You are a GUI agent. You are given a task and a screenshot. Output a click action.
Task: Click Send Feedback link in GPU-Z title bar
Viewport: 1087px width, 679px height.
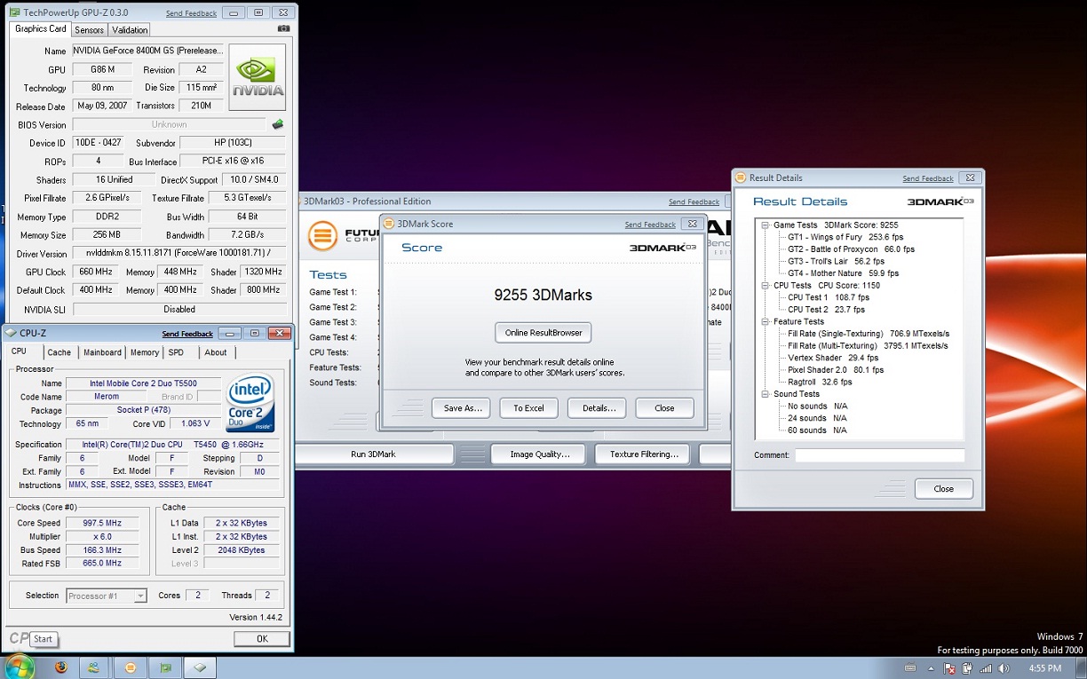(x=191, y=13)
